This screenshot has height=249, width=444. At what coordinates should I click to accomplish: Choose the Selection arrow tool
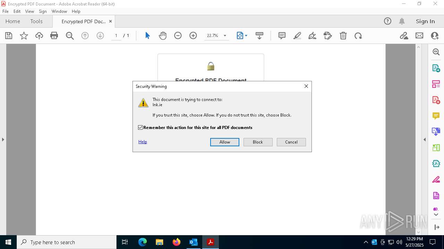tap(147, 36)
